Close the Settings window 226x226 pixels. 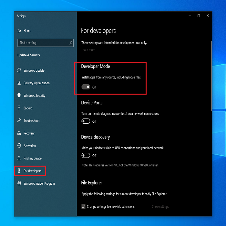(x=208, y=16)
